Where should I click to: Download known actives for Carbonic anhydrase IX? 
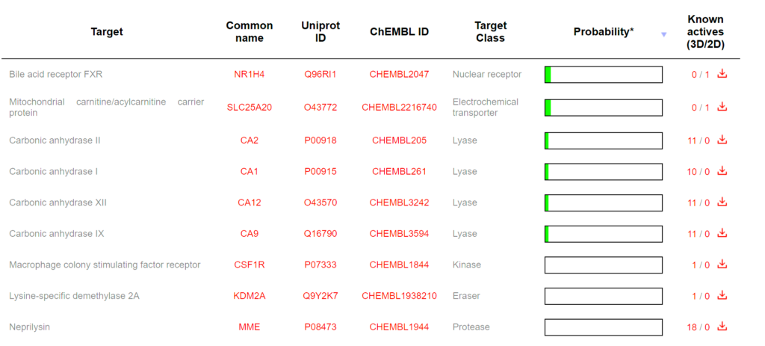tap(722, 234)
